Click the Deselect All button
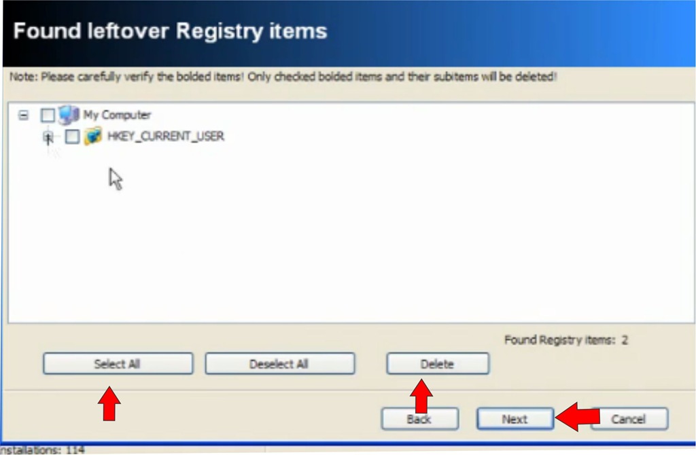696x455 pixels. pyautogui.click(x=280, y=363)
